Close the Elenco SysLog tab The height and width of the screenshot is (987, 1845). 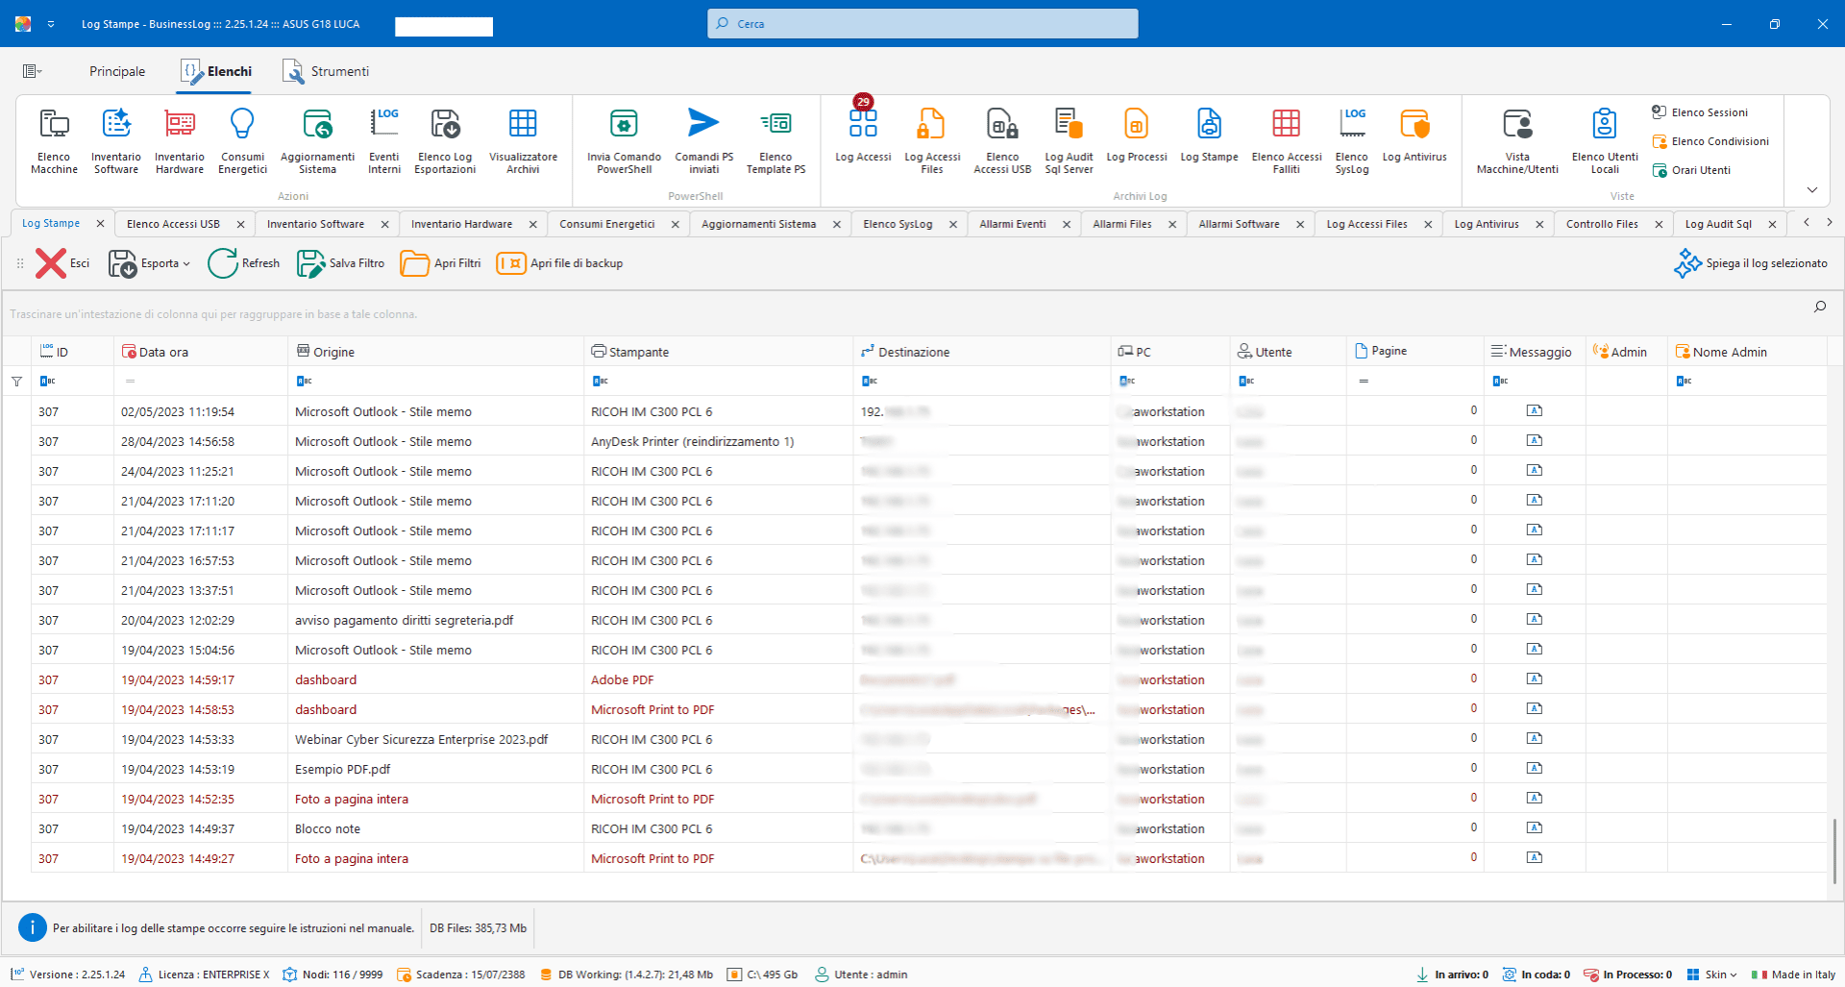click(x=953, y=225)
